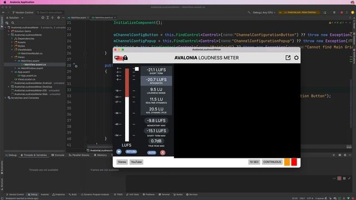Click the red stop debugging button in toolbar
Screen dimensions: 356x200
coord(342,12)
